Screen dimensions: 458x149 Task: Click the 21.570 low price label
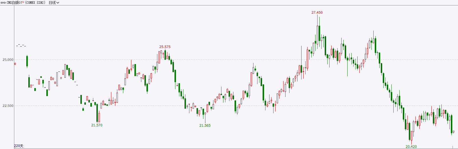coord(97,125)
